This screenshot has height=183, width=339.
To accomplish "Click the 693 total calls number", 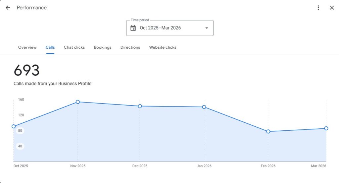I will pos(26,70).
